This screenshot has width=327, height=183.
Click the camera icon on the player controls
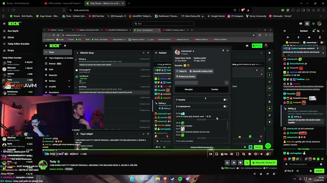pos(211,154)
